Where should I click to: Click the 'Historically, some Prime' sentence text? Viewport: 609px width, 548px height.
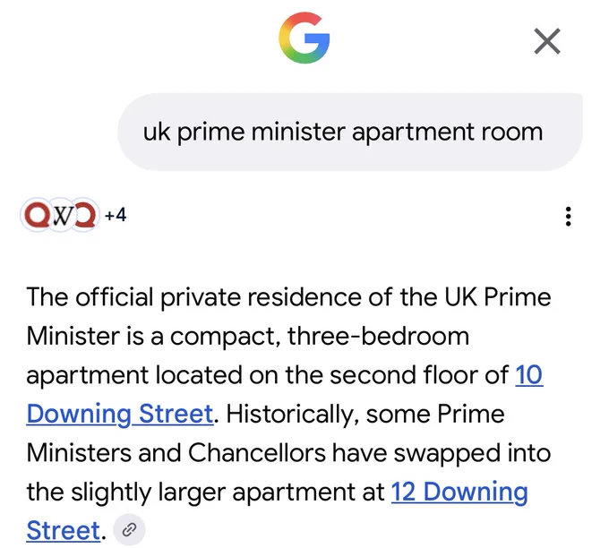pyautogui.click(x=365, y=414)
